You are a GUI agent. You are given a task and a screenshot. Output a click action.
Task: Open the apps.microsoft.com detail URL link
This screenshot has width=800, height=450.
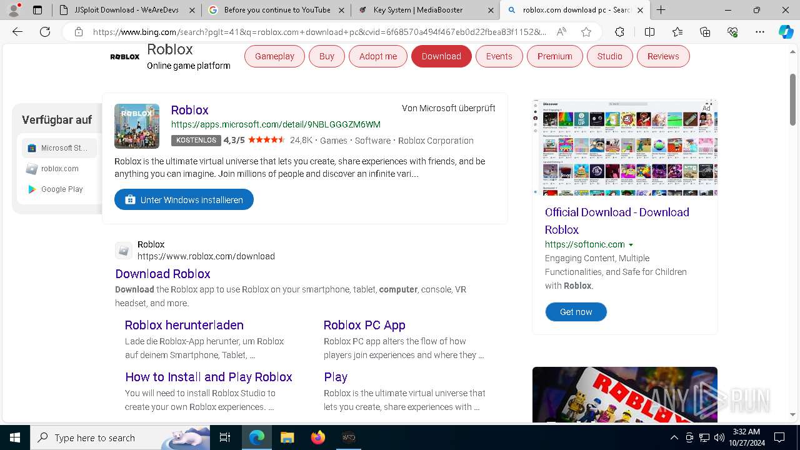tap(276, 124)
